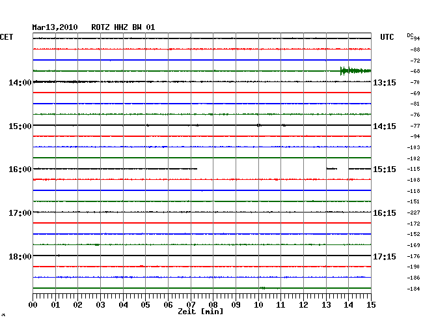The image size is (423, 322).
Task: Select the 18:00 CET time label
Action: tap(20, 256)
